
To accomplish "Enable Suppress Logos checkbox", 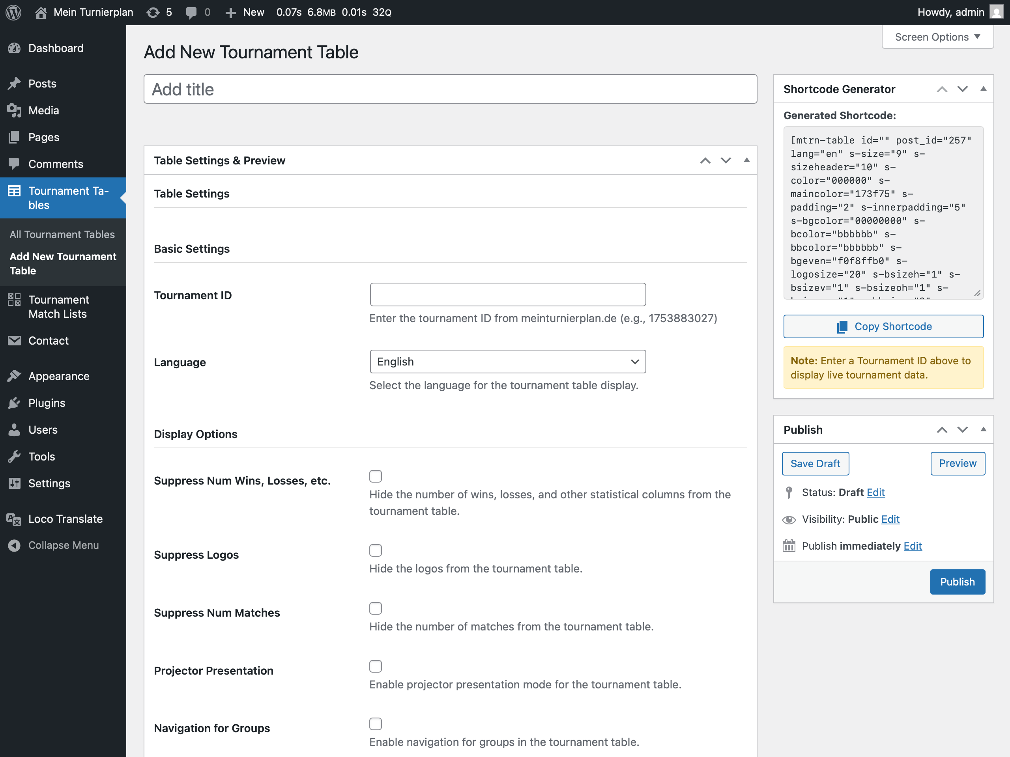I will coord(375,550).
